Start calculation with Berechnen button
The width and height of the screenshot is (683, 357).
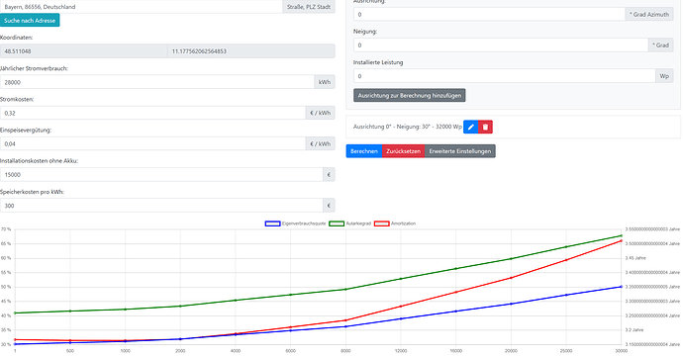pyautogui.click(x=364, y=151)
